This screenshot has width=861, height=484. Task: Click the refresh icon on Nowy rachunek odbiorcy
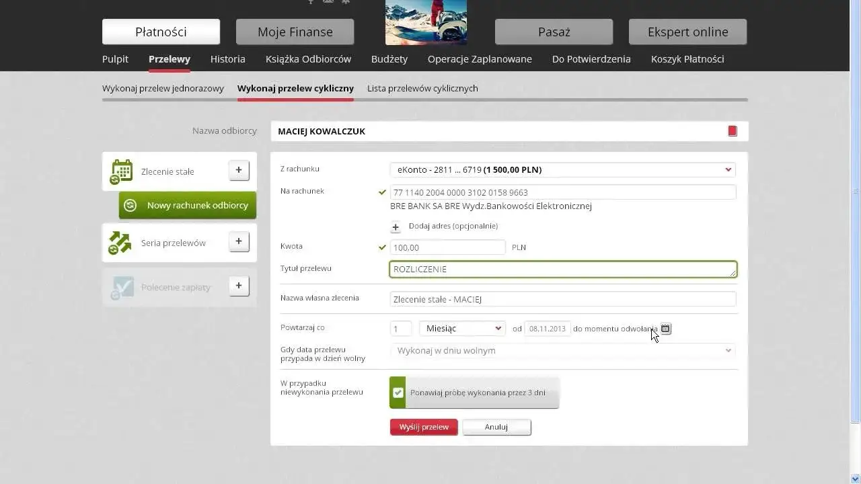click(x=130, y=205)
